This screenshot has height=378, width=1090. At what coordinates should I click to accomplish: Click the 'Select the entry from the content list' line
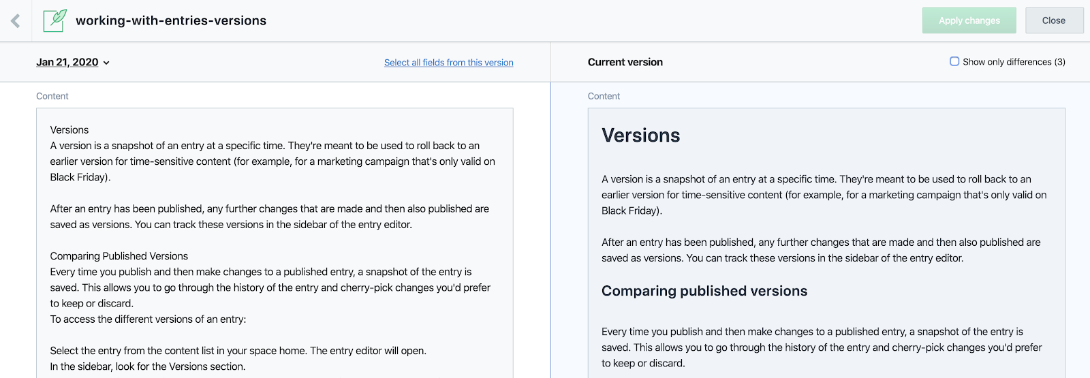click(238, 351)
